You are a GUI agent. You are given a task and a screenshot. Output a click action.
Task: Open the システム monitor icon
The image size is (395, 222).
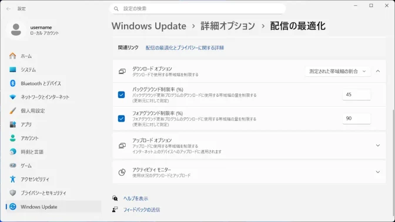pos(12,69)
